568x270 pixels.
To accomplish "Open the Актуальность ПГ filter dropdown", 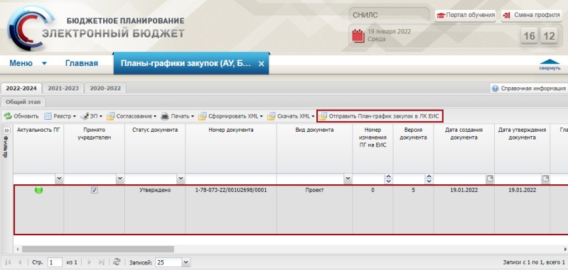I will (59, 179).
